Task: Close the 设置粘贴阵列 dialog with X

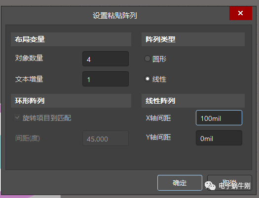Action: (241, 13)
